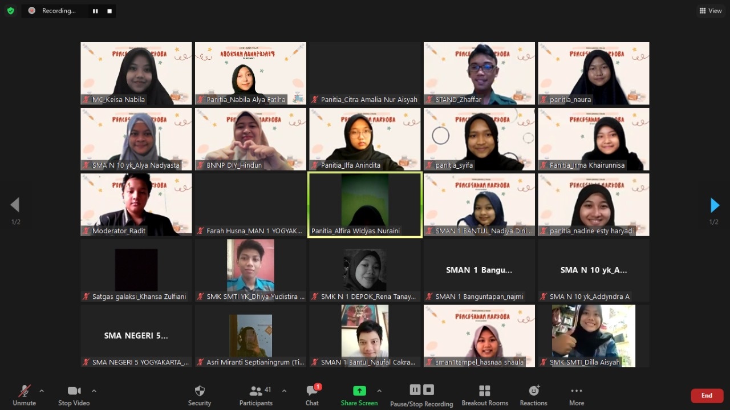Open the View layout menu
The width and height of the screenshot is (730, 410).
pyautogui.click(x=711, y=11)
